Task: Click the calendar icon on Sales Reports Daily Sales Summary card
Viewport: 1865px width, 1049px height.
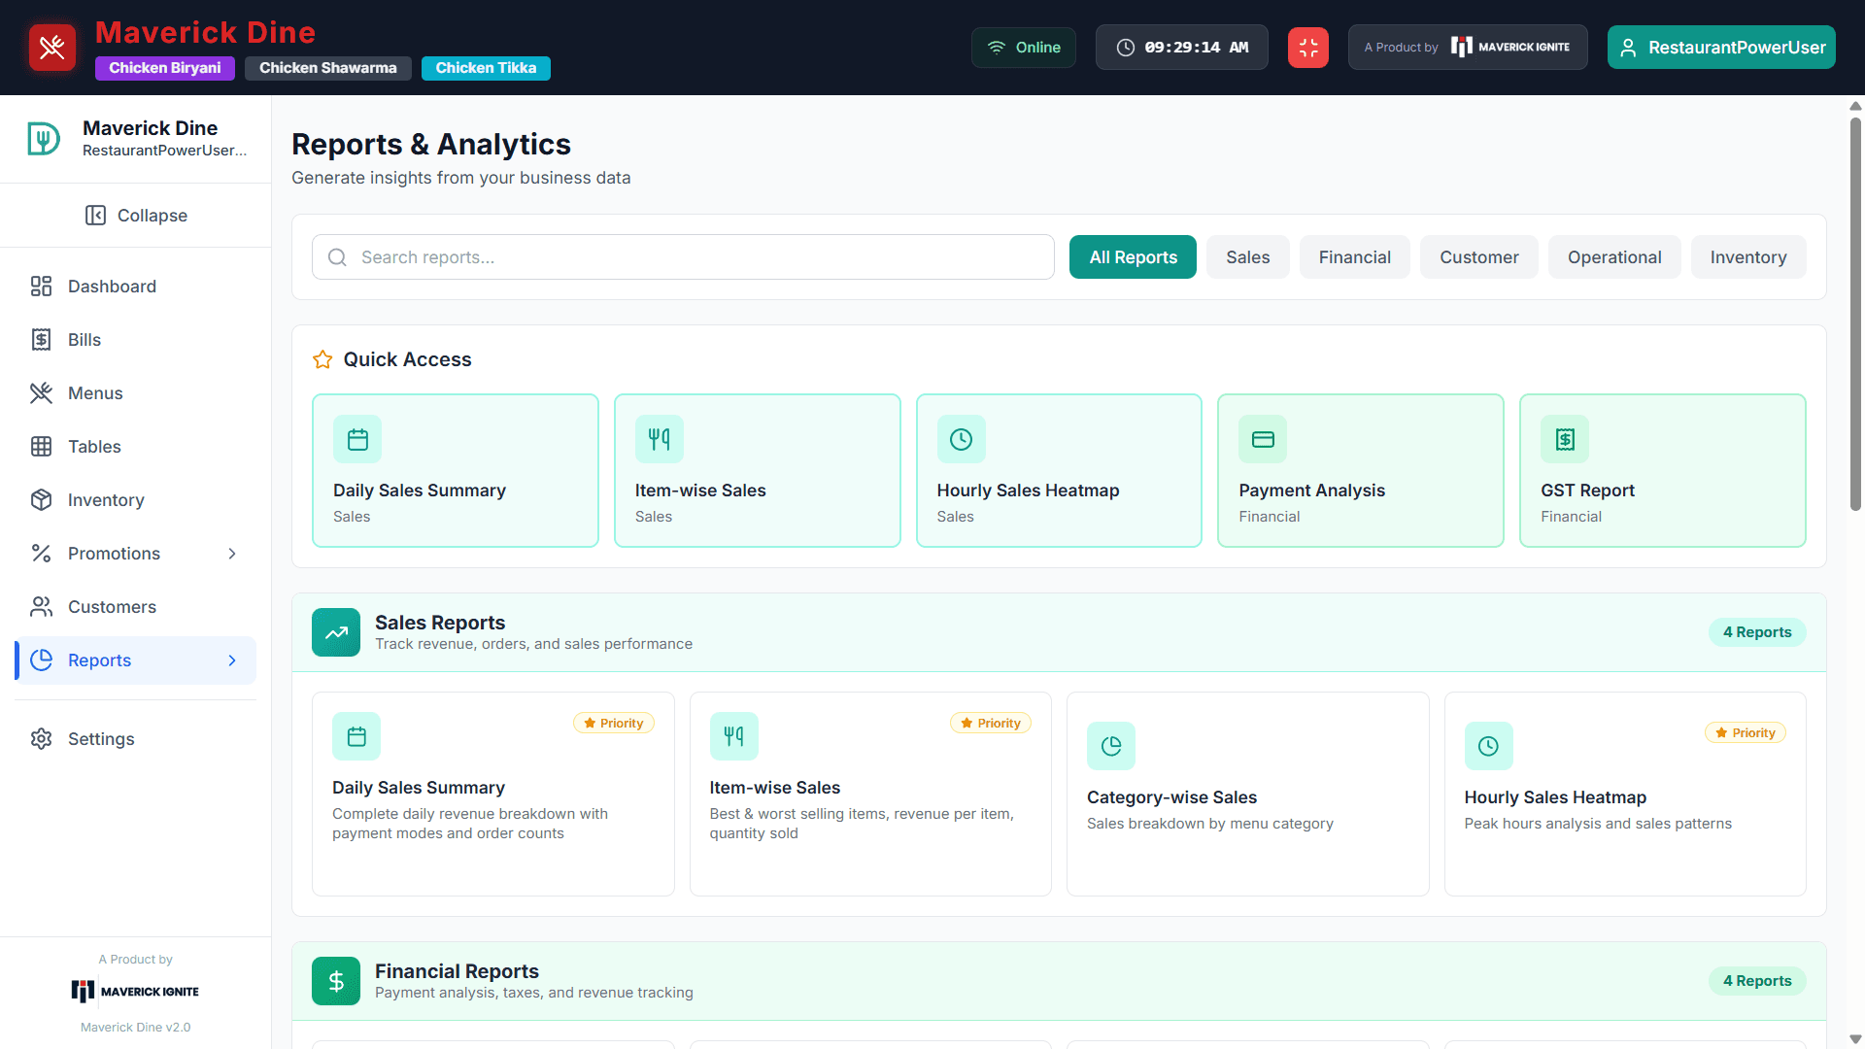Action: [356, 736]
